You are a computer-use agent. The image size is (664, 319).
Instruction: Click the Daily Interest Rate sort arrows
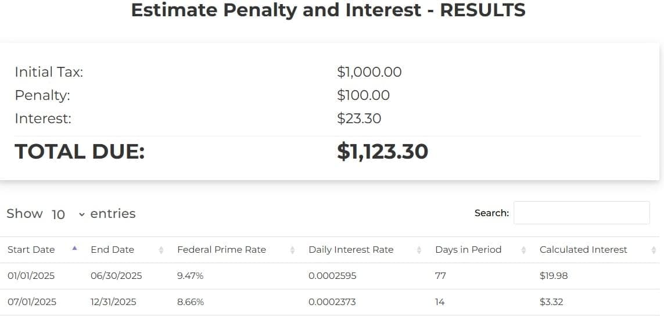click(419, 250)
